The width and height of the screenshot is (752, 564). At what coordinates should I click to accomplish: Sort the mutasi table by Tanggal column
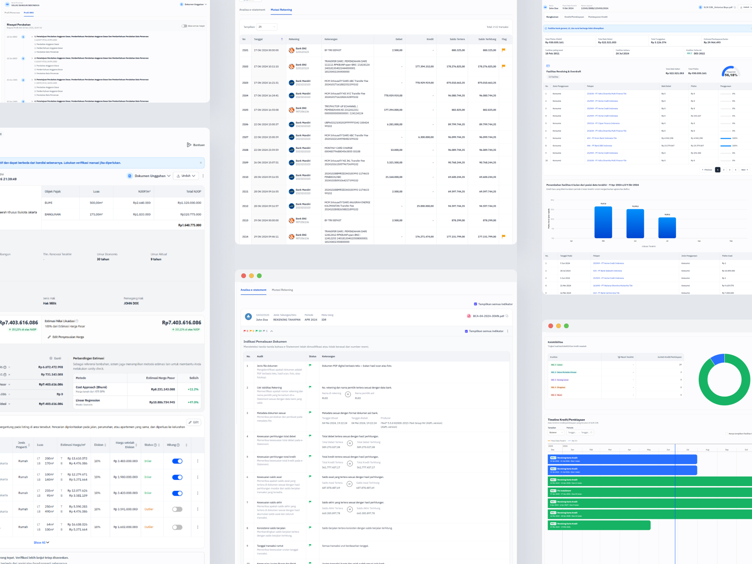click(x=282, y=39)
